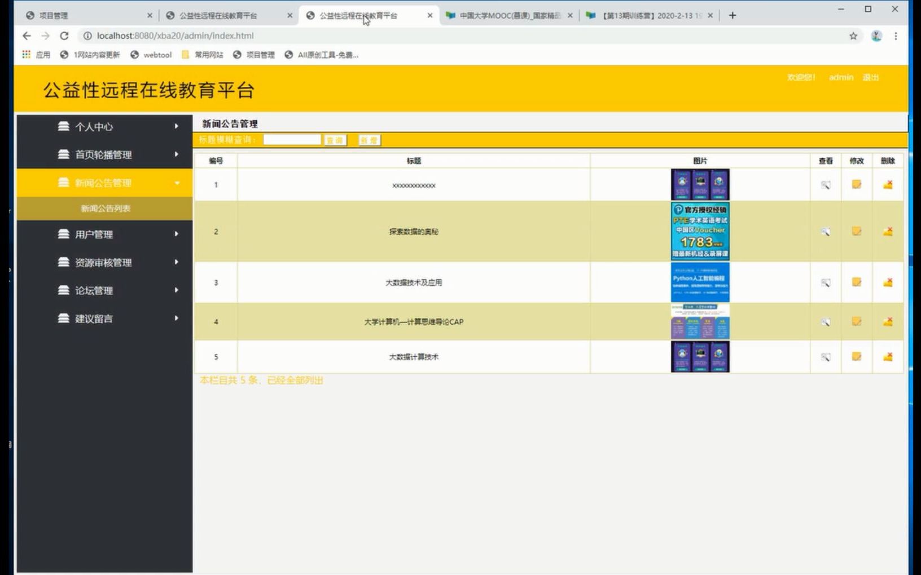Click the 查询 search button

point(335,139)
